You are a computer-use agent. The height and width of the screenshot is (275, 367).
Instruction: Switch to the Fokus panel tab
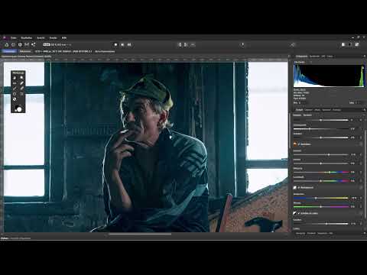(x=330, y=57)
